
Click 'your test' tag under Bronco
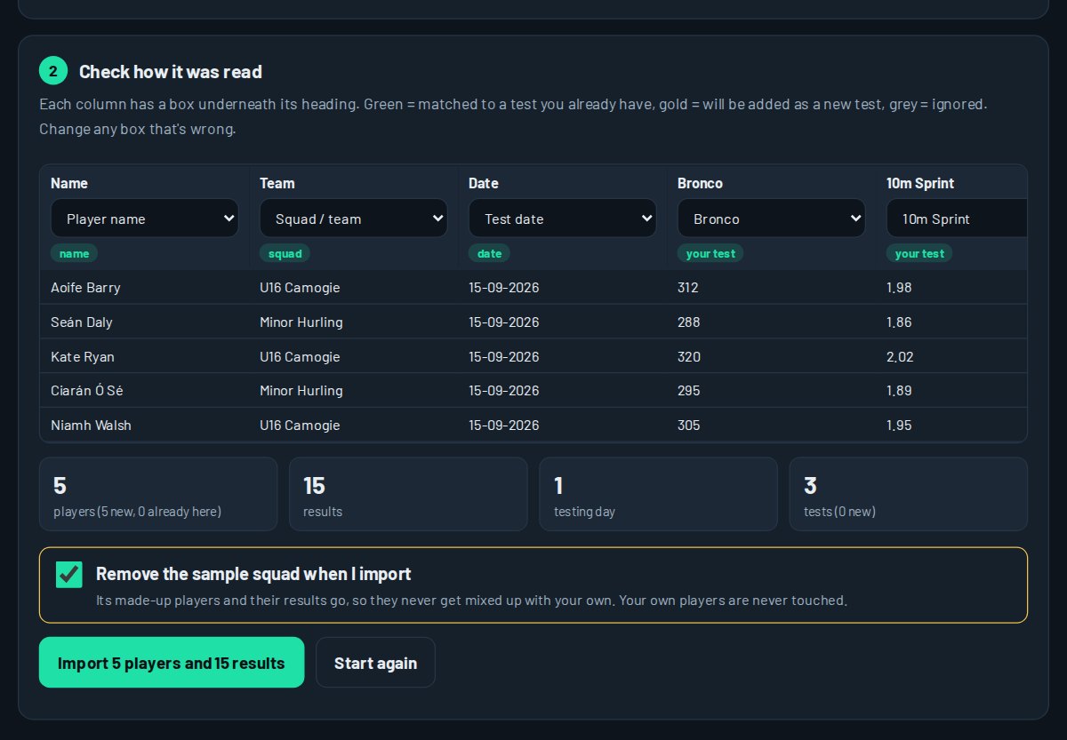coord(710,253)
